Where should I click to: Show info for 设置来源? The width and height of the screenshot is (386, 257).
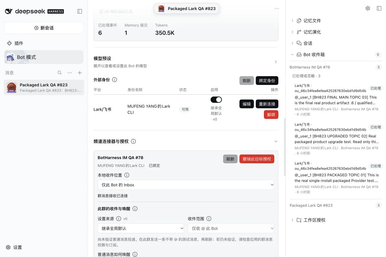tap(119, 219)
